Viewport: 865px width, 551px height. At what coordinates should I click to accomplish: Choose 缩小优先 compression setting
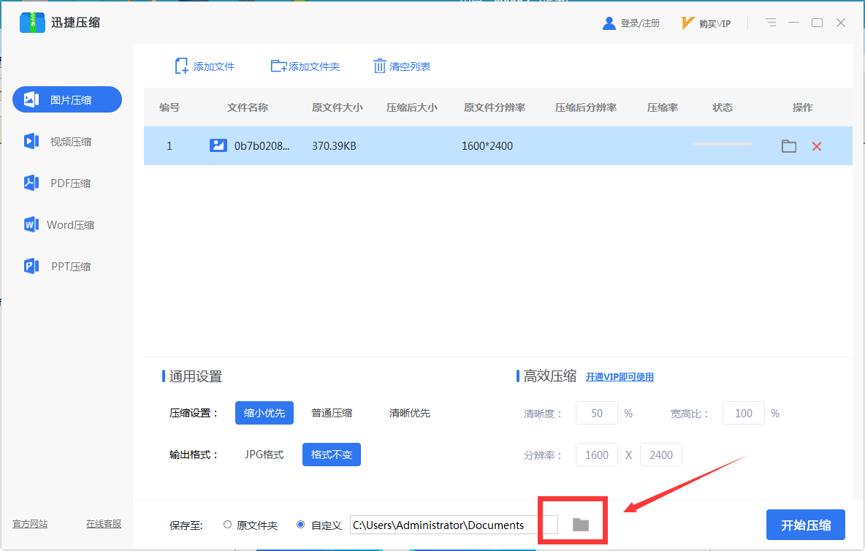pos(264,413)
